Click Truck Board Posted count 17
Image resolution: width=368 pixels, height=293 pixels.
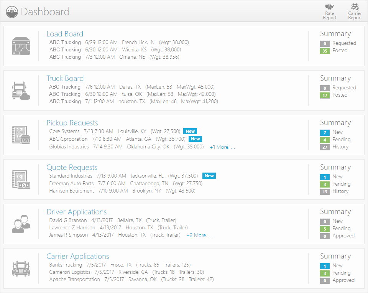tap(325, 95)
